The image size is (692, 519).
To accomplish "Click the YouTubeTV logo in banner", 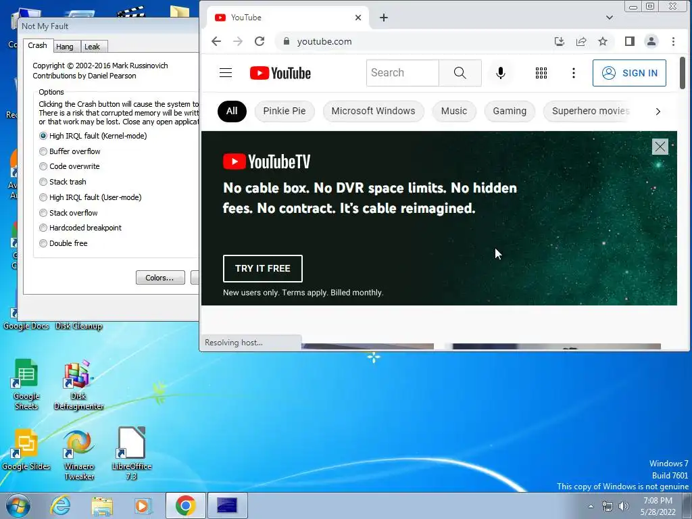I will (x=266, y=162).
